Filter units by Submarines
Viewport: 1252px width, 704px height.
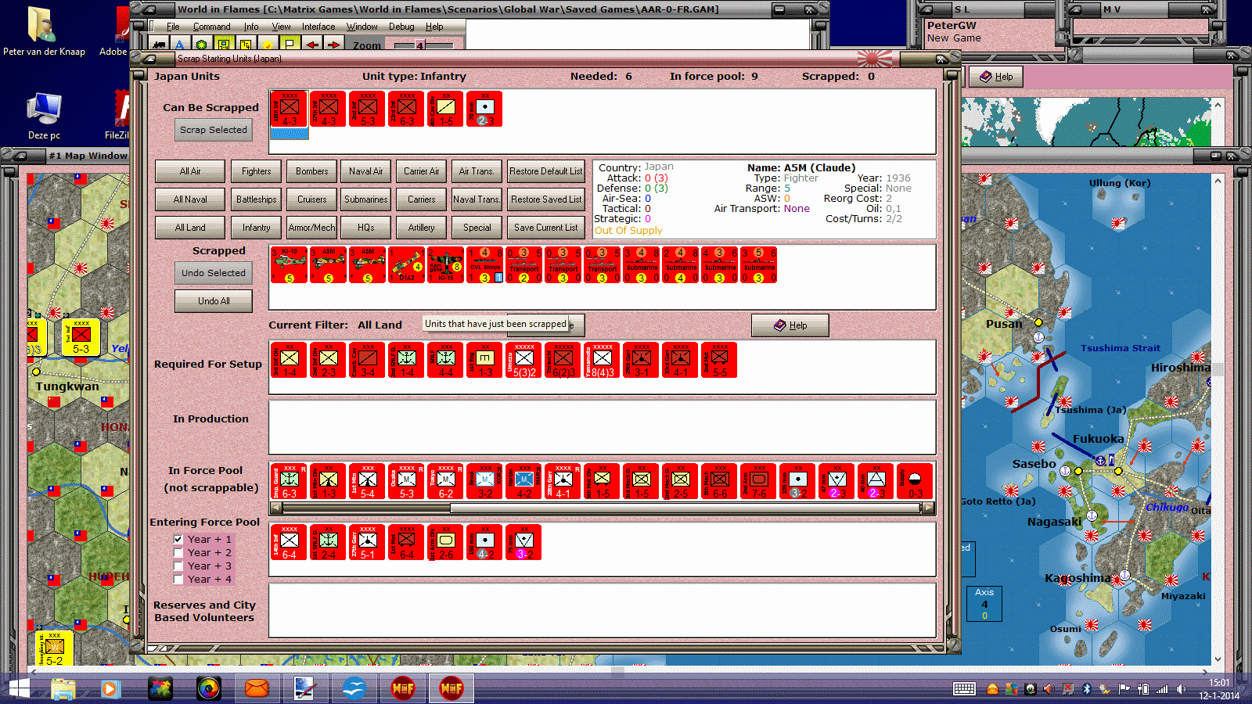pyautogui.click(x=366, y=199)
